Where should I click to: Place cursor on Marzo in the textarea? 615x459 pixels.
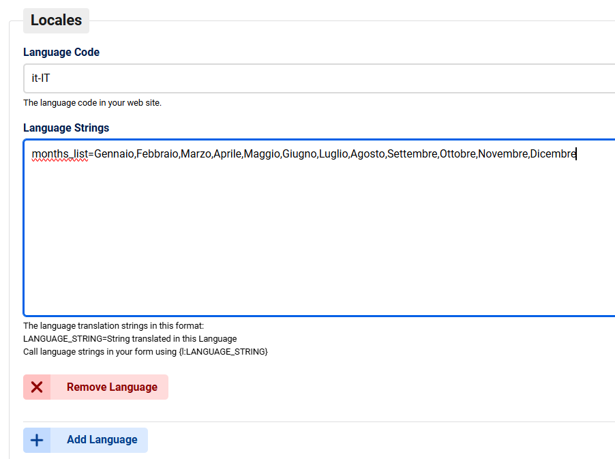[x=196, y=154]
